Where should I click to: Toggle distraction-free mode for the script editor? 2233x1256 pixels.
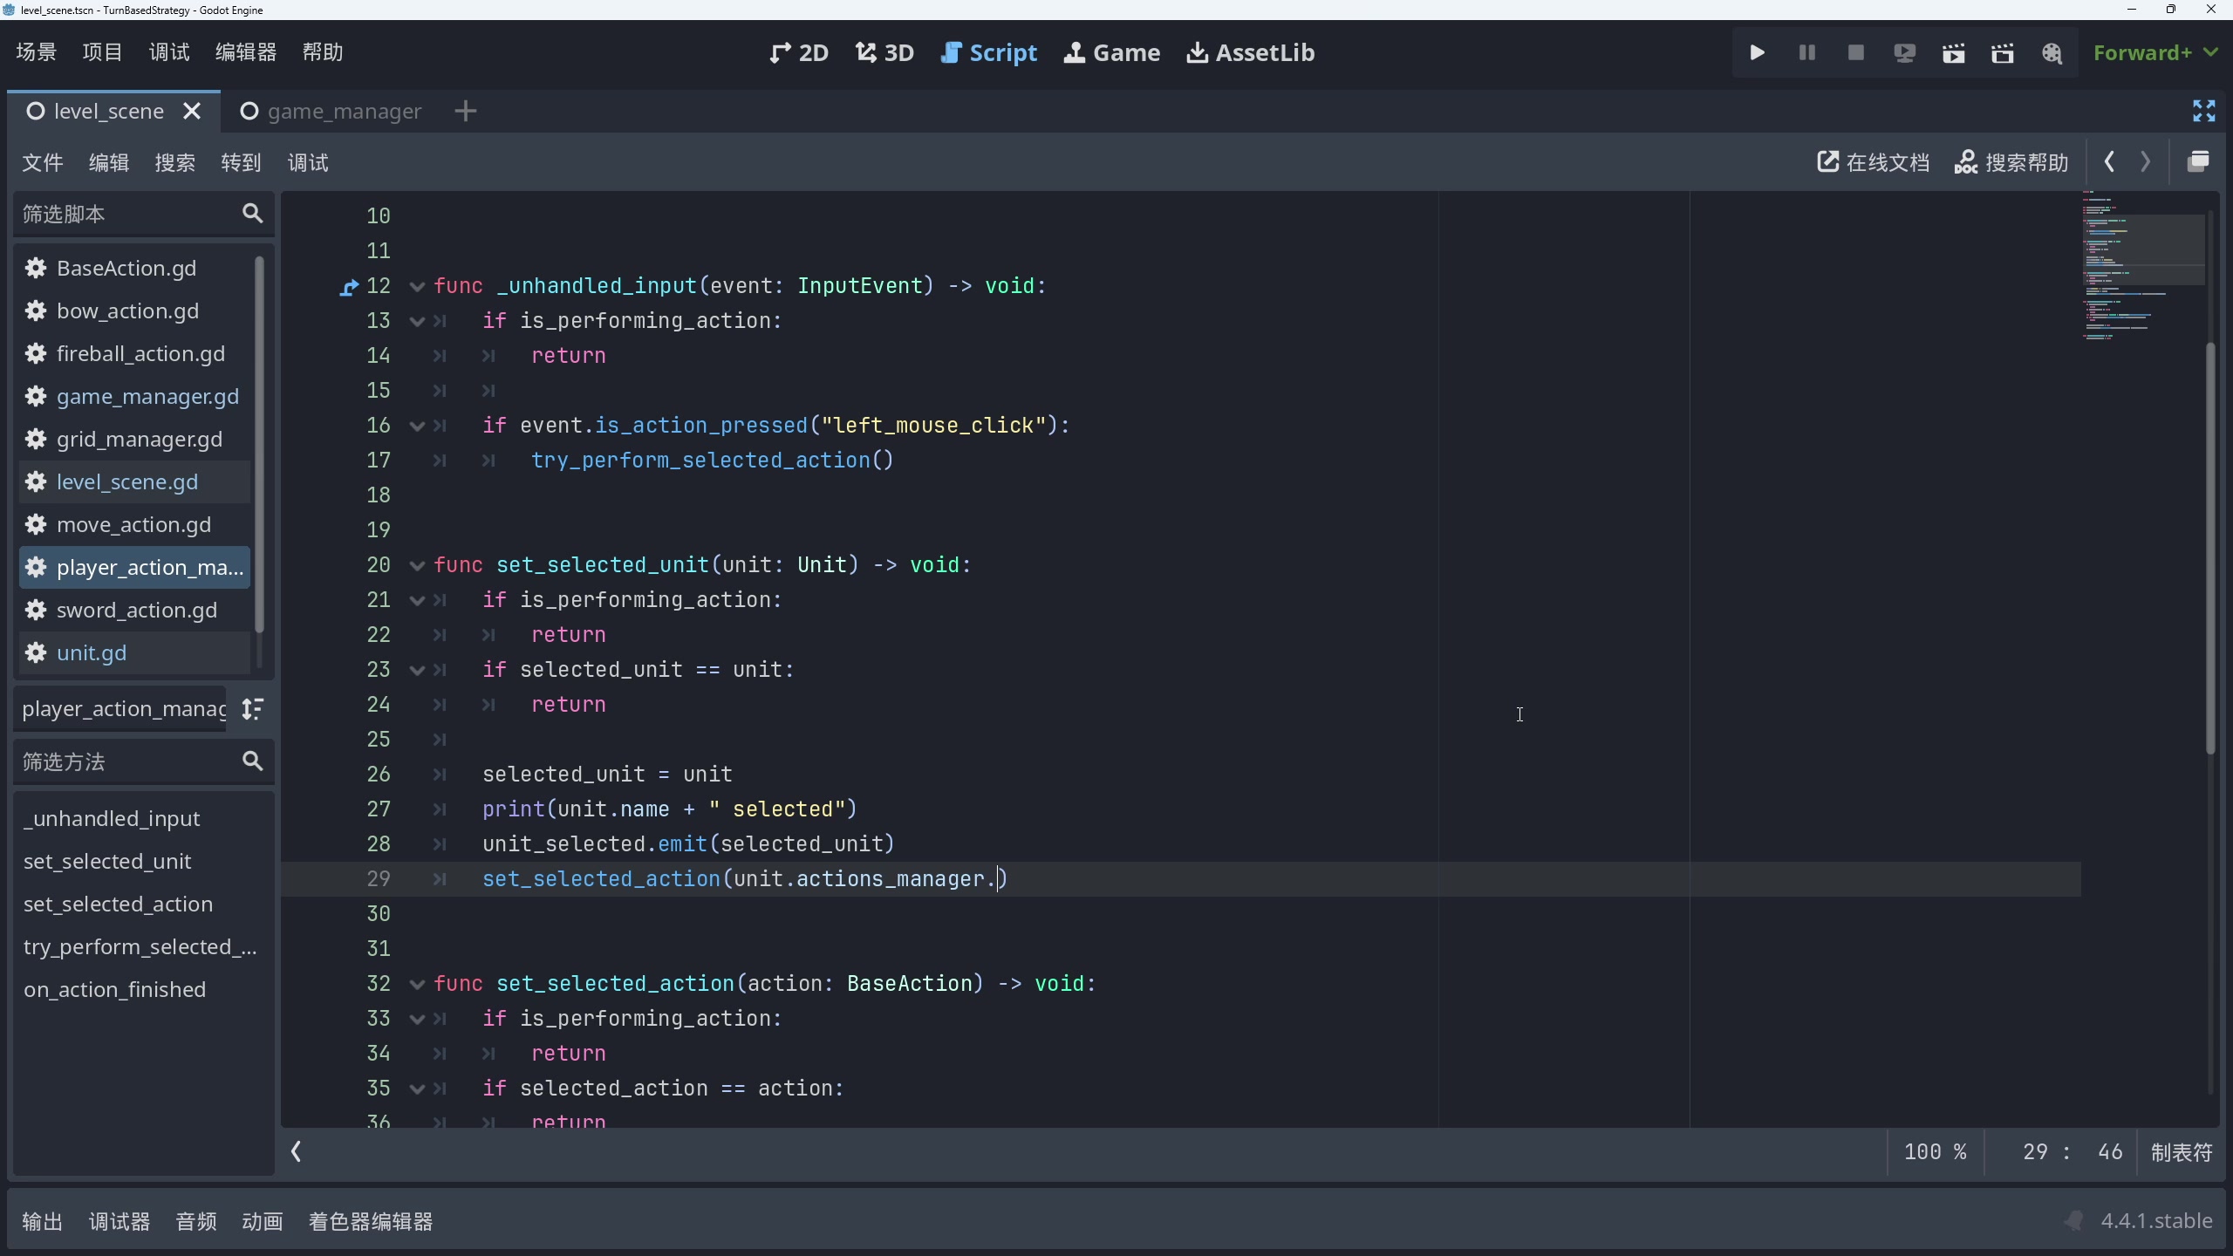pos(2202,111)
